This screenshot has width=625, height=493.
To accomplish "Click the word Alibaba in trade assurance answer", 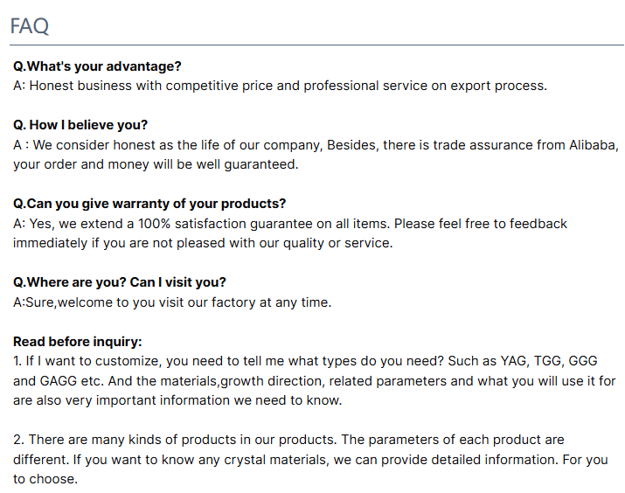I will [594, 145].
